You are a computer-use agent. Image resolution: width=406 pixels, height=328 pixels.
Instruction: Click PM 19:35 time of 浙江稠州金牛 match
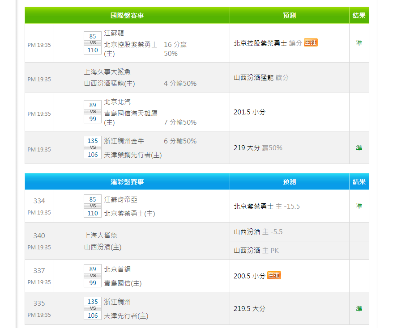pyautogui.click(x=39, y=149)
